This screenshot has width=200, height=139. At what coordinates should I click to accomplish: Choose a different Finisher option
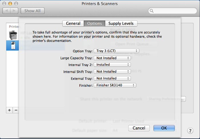(115, 85)
